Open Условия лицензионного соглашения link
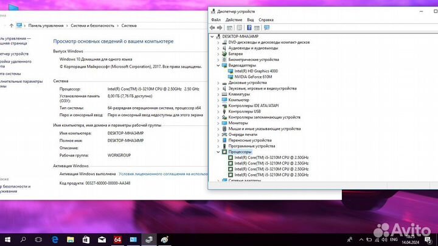The image size is (438, 246). [x=163, y=174]
